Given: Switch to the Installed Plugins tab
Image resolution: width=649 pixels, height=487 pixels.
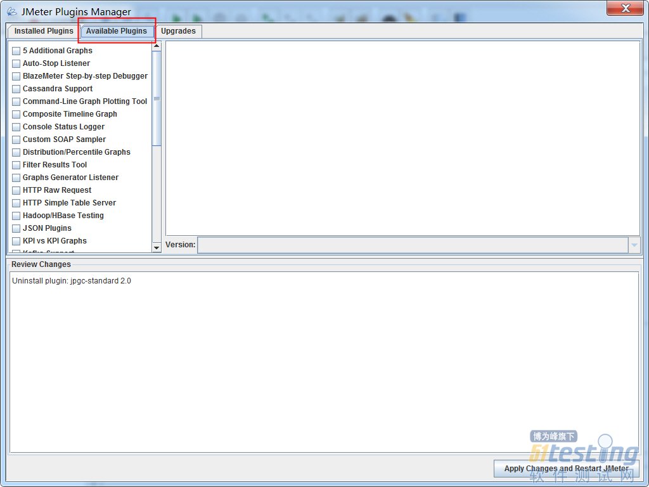Looking at the screenshot, I should click(44, 31).
